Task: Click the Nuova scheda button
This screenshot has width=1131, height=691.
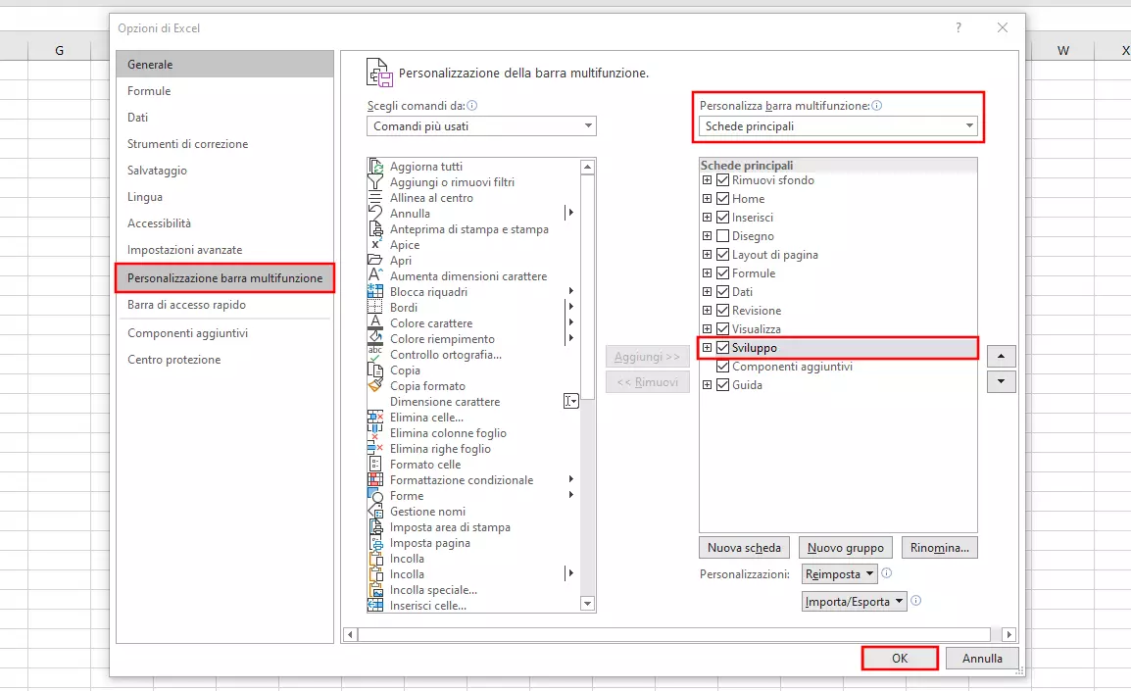Action: tap(744, 547)
